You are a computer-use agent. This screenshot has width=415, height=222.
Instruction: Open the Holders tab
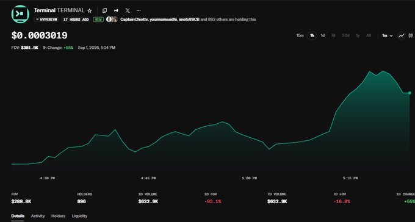(x=58, y=216)
